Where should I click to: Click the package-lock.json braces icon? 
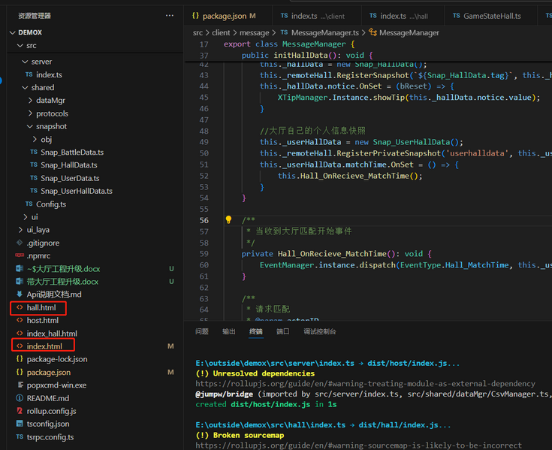20,359
